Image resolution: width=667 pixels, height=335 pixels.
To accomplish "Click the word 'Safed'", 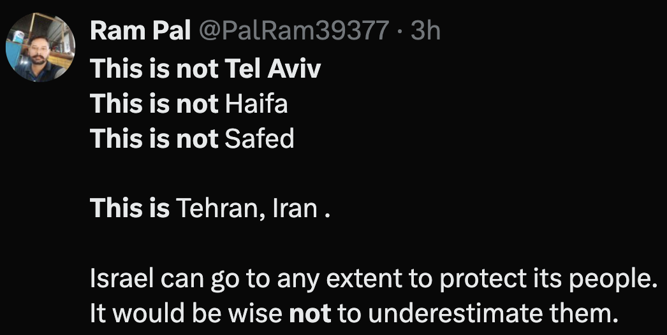I will 260,139.
